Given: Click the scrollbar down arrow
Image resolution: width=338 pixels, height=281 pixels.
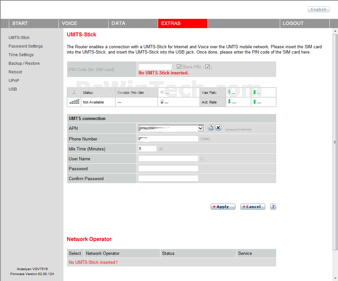Looking at the screenshot, I should [x=335, y=278].
